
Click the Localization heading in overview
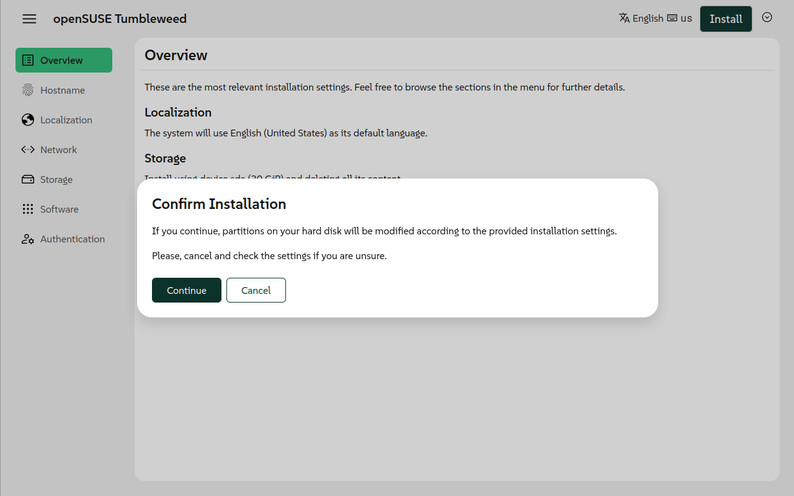178,112
